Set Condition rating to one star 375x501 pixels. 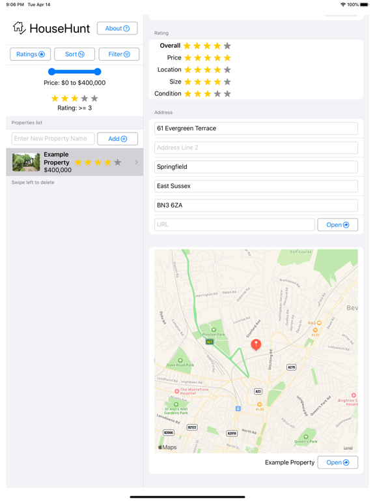pos(187,94)
